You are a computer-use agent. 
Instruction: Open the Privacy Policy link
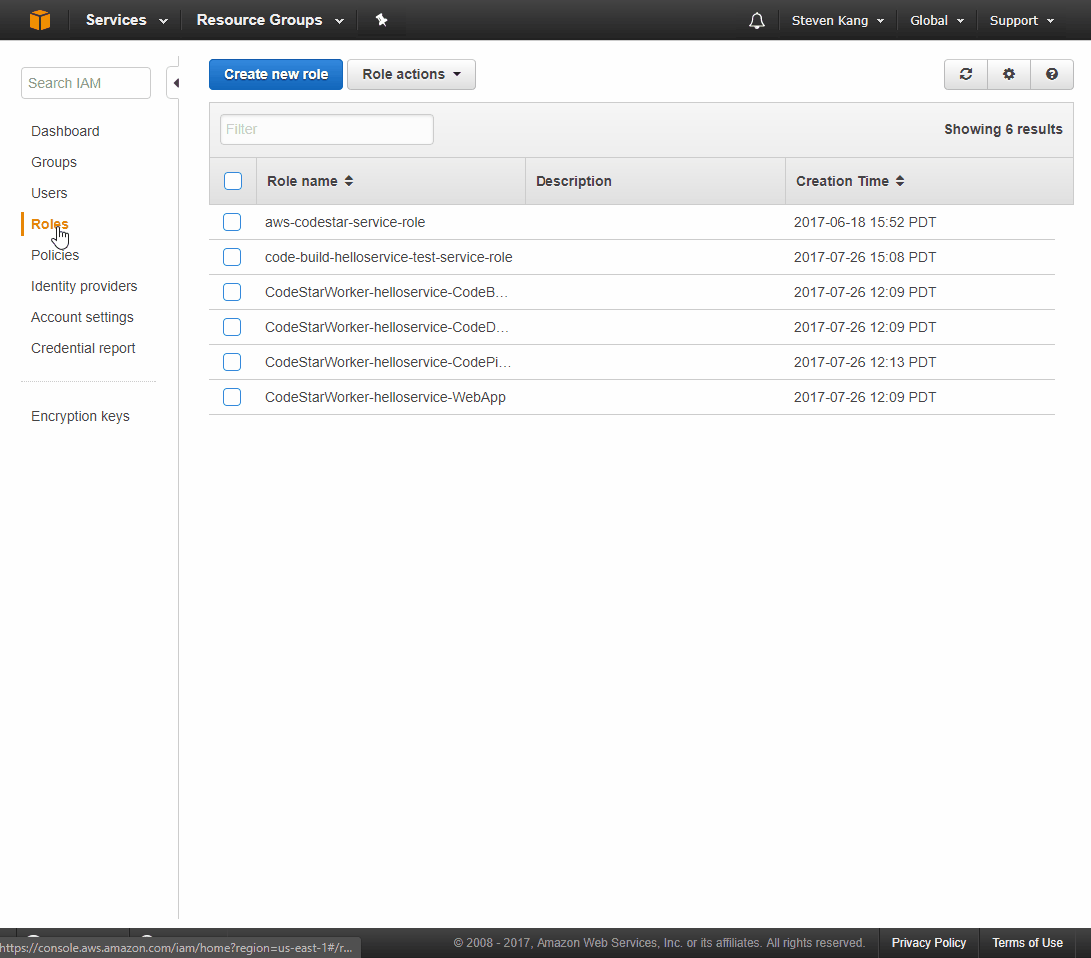click(x=929, y=943)
